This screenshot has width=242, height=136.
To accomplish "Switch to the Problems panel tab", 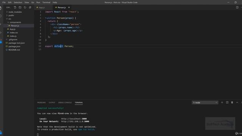I will click(41, 102).
